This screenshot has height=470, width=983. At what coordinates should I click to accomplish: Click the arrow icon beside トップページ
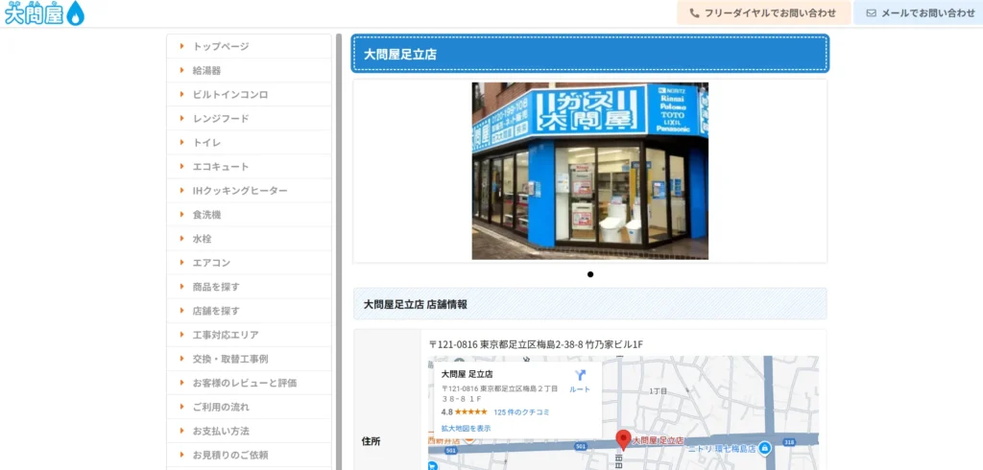coord(181,46)
